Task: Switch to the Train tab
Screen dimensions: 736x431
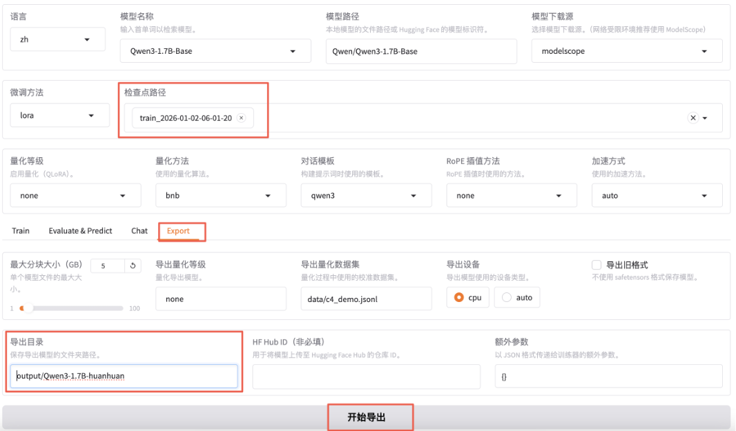Action: tap(21, 231)
